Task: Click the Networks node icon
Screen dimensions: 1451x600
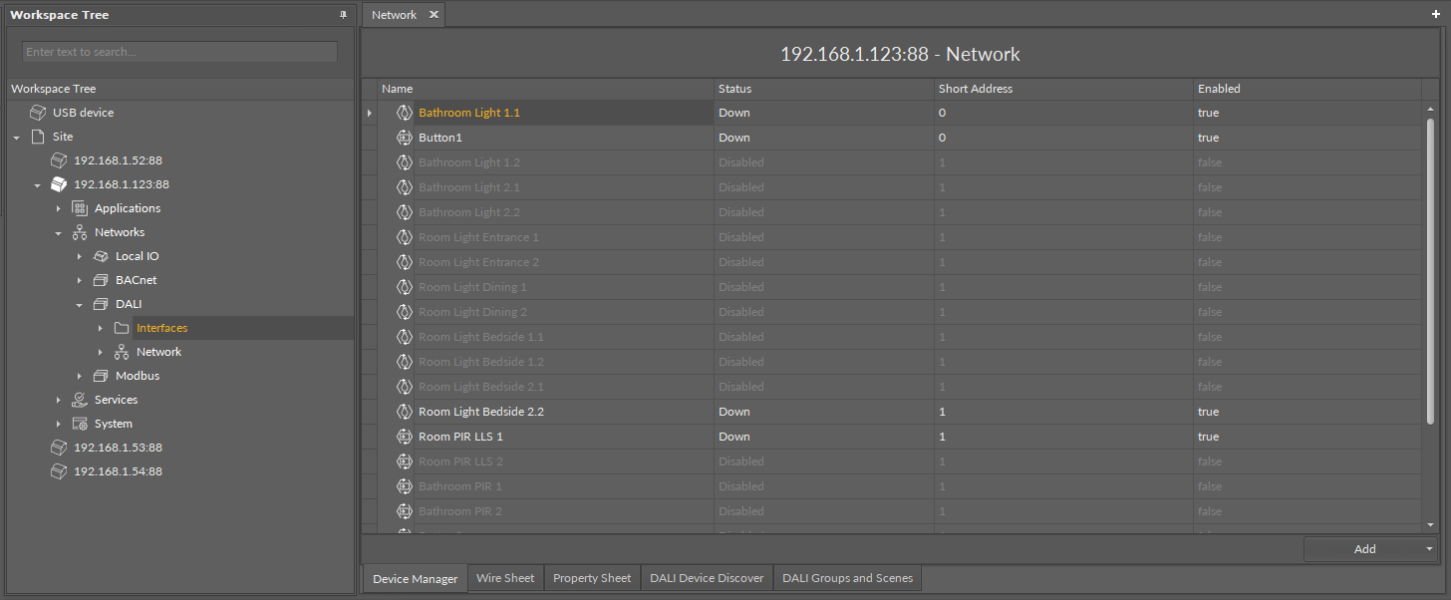Action: [x=80, y=232]
